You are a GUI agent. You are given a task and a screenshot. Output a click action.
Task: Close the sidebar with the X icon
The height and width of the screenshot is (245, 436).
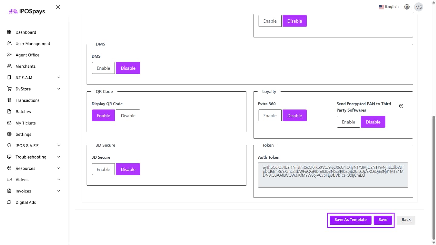click(x=58, y=7)
